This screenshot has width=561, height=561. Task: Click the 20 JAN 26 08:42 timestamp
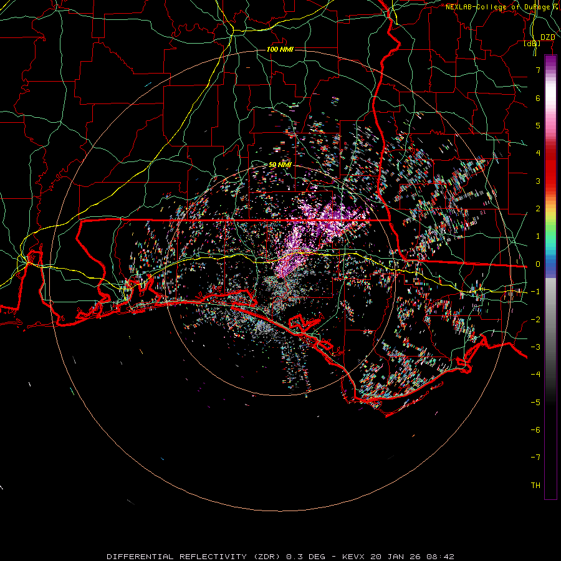point(412,557)
